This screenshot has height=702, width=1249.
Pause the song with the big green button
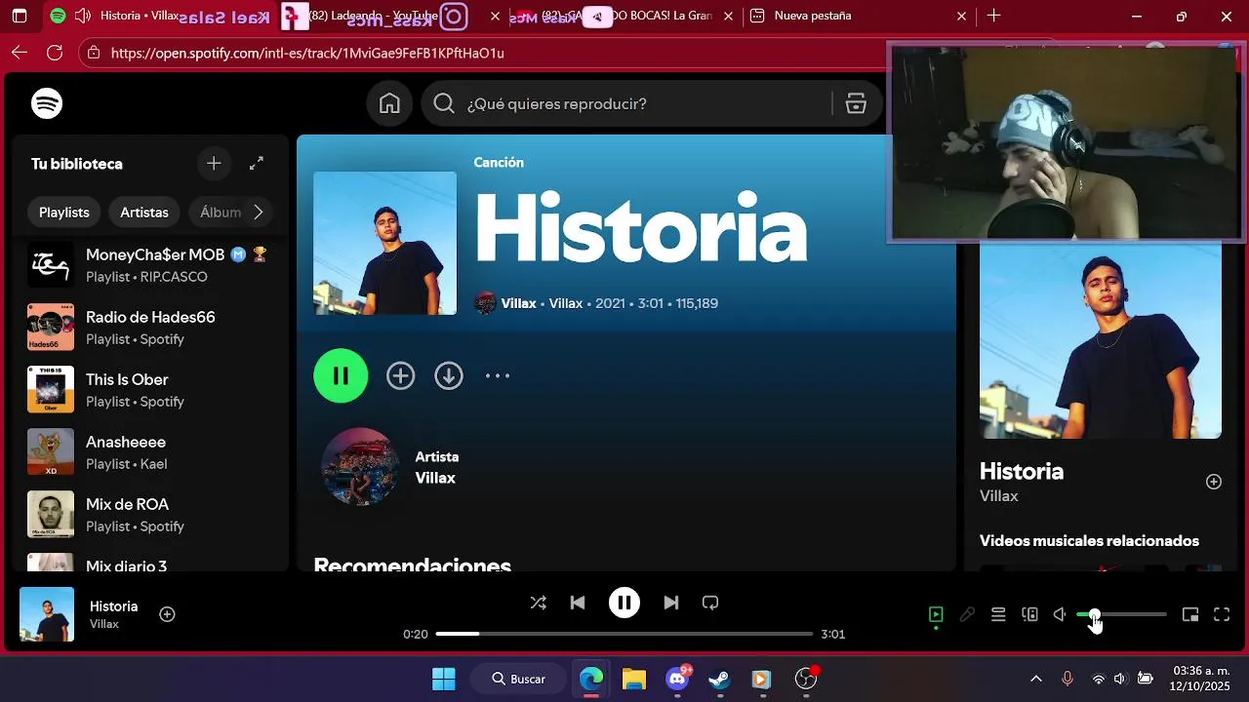coord(341,375)
